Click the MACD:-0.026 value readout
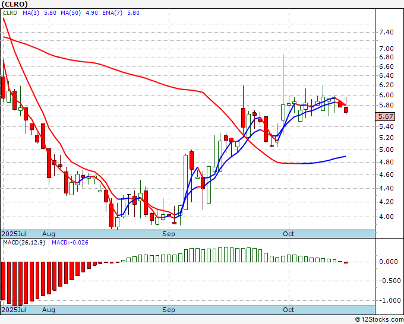The height and width of the screenshot is (324, 404). click(x=70, y=243)
